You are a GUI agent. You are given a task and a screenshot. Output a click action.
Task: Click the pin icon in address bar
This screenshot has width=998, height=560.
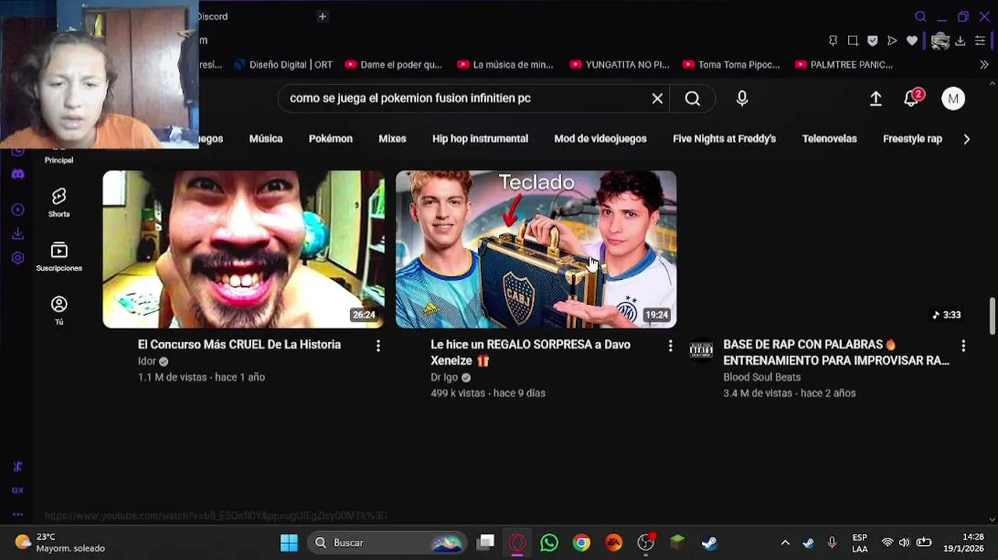coord(833,40)
